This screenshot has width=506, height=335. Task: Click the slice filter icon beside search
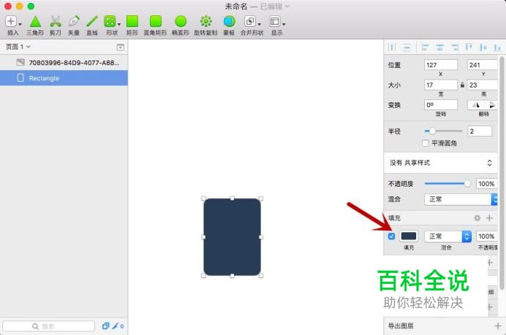(116, 326)
